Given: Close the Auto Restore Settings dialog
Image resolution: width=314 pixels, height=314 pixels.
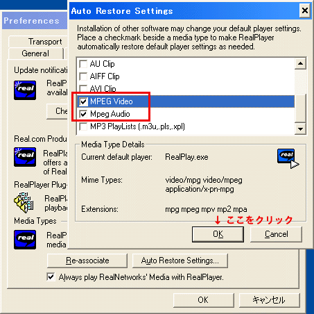Looking at the screenshot, I should [x=305, y=10].
